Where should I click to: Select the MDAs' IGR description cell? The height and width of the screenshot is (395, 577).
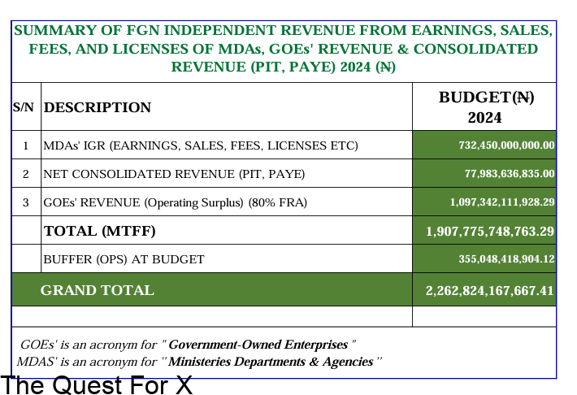pos(200,145)
